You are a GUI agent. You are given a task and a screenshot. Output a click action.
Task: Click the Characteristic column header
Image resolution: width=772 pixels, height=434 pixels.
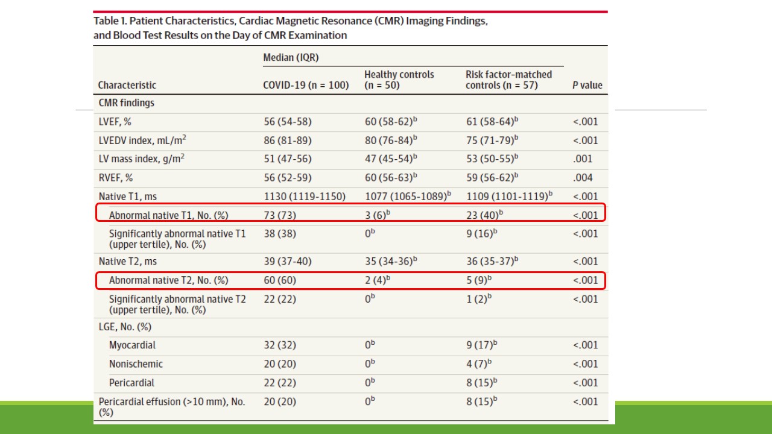point(127,86)
